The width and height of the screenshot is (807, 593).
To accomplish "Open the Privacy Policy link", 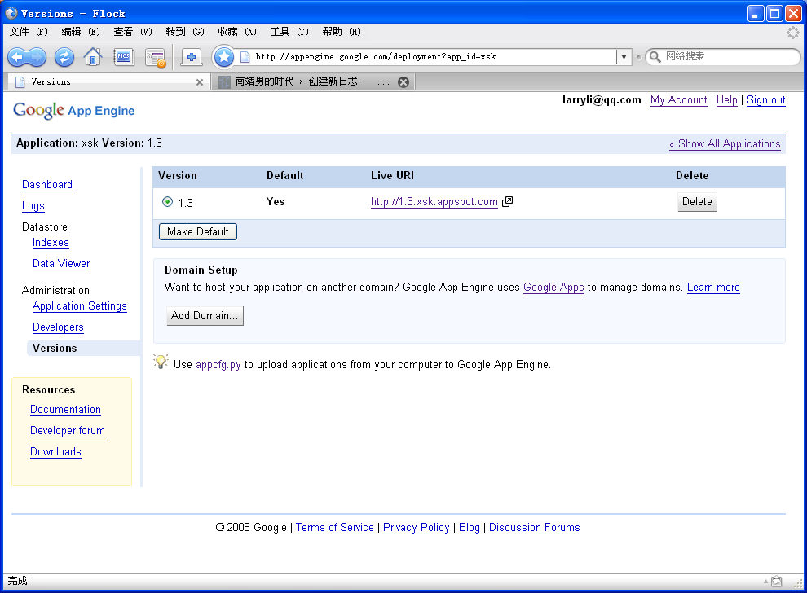I will [x=416, y=528].
